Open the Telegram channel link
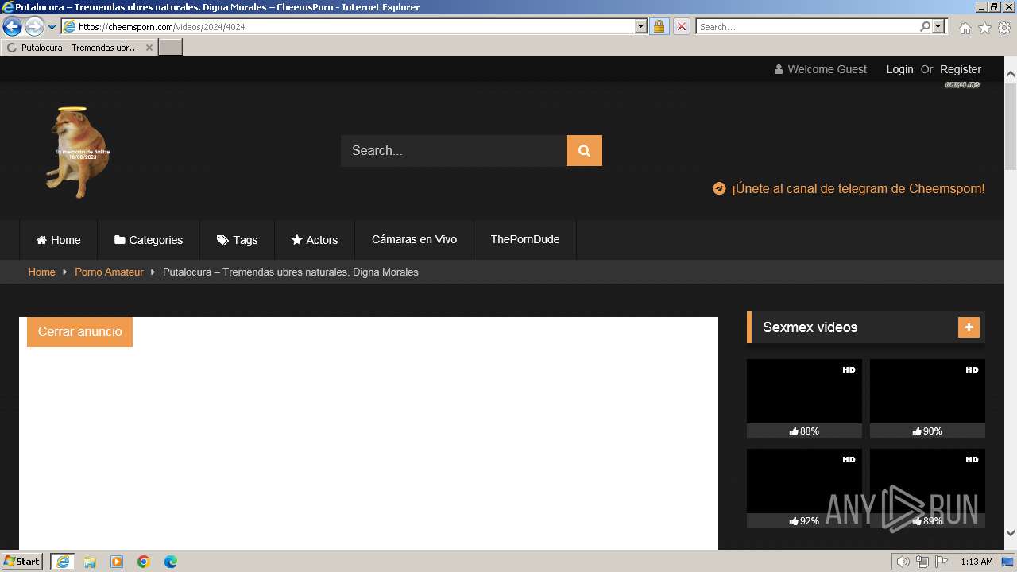Viewport: 1017px width, 572px height. (x=858, y=188)
